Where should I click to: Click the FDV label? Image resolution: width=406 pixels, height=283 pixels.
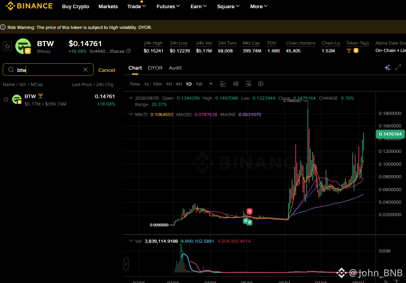[x=272, y=43]
